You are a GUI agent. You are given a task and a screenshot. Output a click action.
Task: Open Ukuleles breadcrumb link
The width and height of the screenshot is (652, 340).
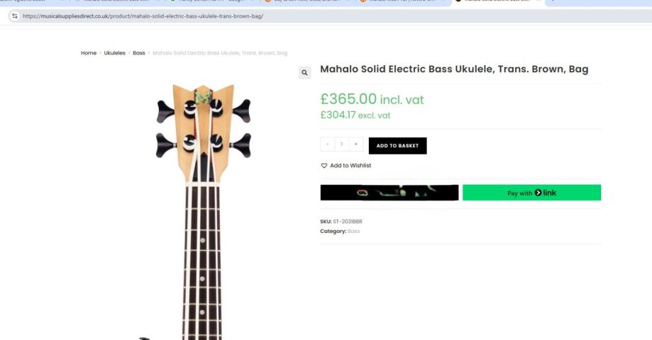click(x=114, y=53)
